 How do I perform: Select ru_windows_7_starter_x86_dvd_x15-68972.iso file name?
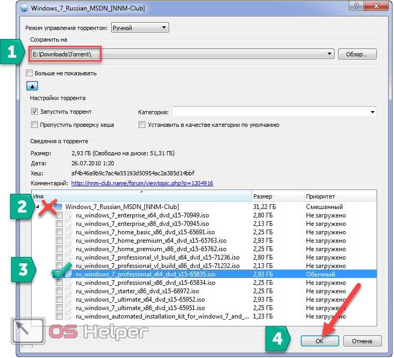(x=137, y=291)
